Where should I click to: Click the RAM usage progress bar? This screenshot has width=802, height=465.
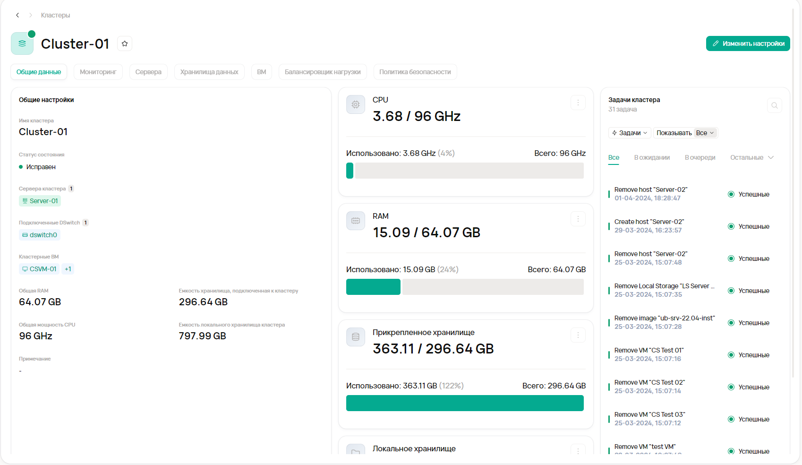tap(465, 287)
